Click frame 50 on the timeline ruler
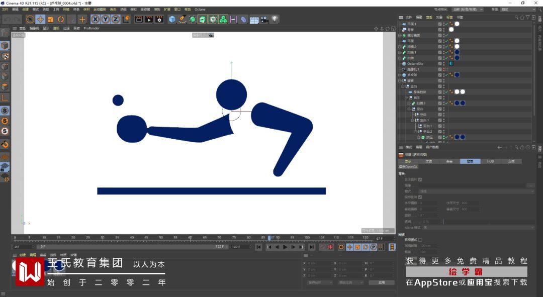 (161, 238)
